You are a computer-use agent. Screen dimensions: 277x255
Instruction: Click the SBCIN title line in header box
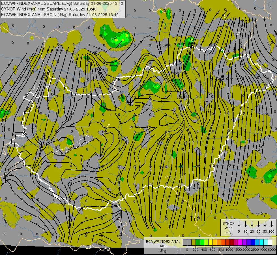pos(60,15)
